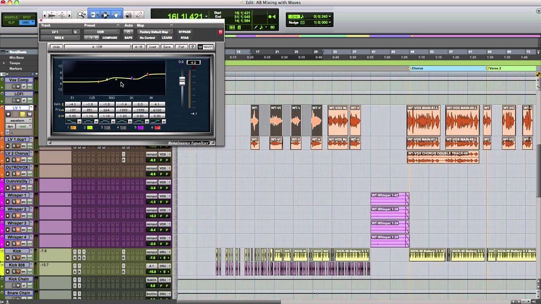Click the horizontal zoom in arrow

click(x=69, y=15)
